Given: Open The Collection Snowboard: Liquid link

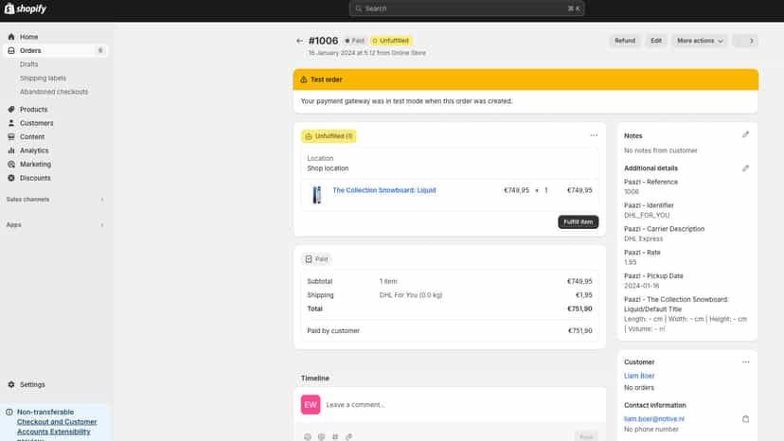Looking at the screenshot, I should pyautogui.click(x=384, y=190).
